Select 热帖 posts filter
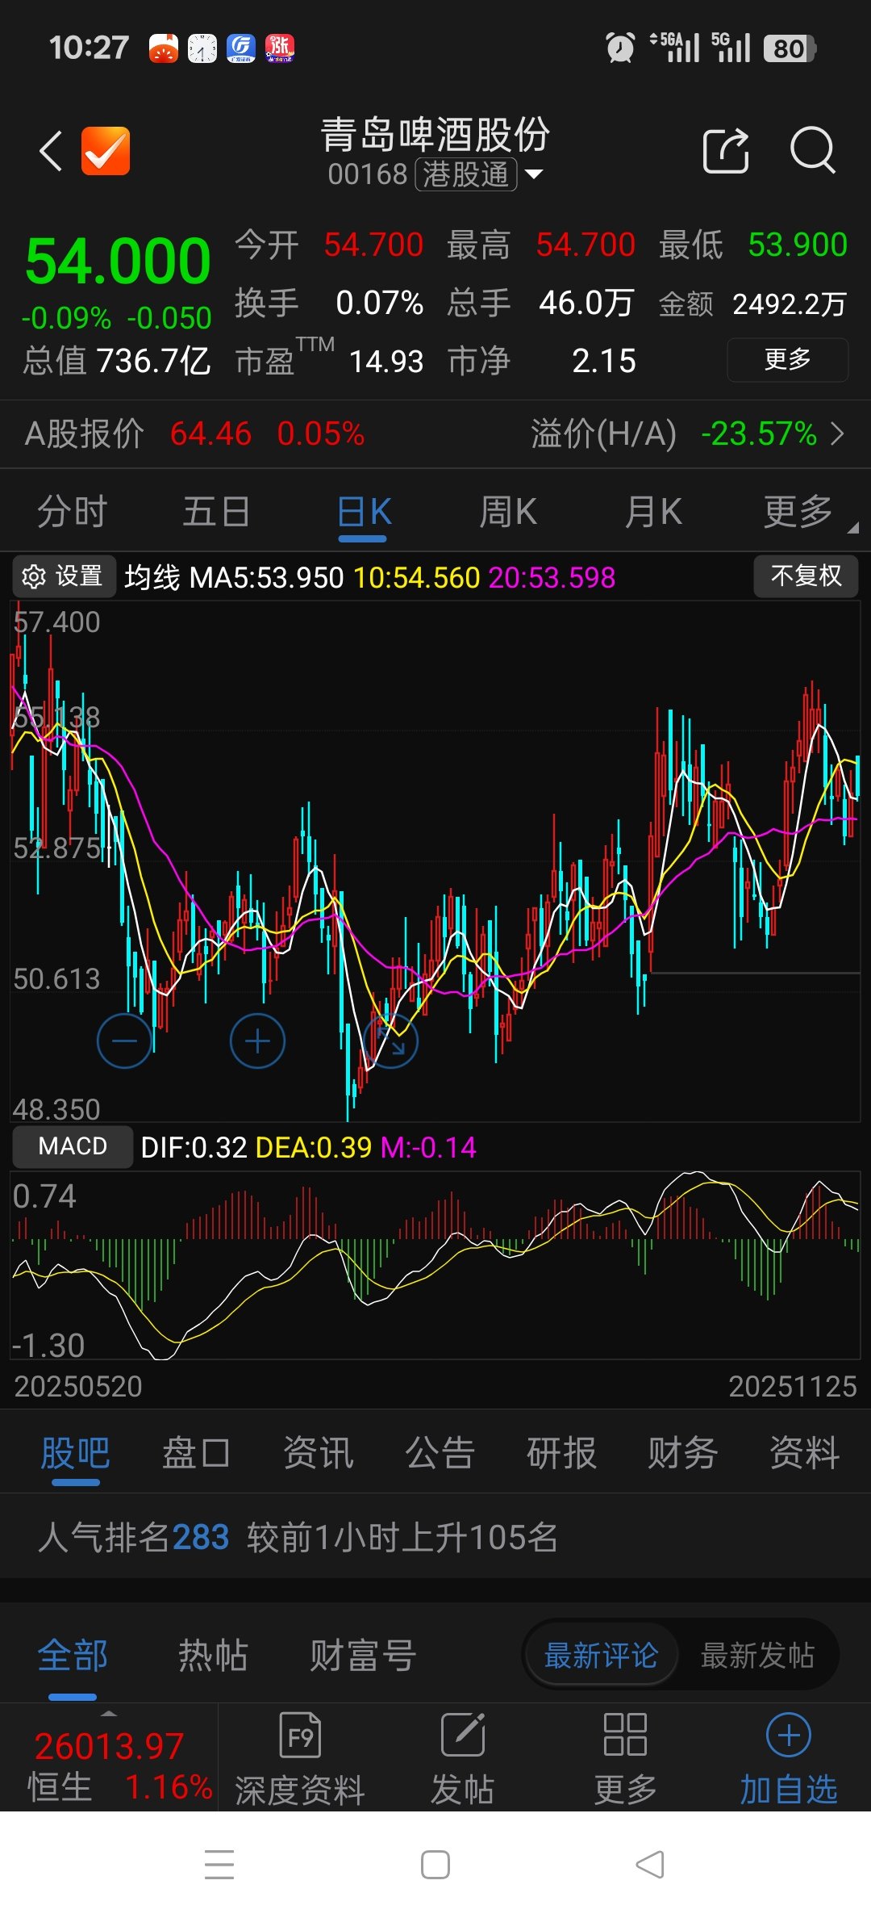The width and height of the screenshot is (871, 1918). click(x=213, y=1656)
